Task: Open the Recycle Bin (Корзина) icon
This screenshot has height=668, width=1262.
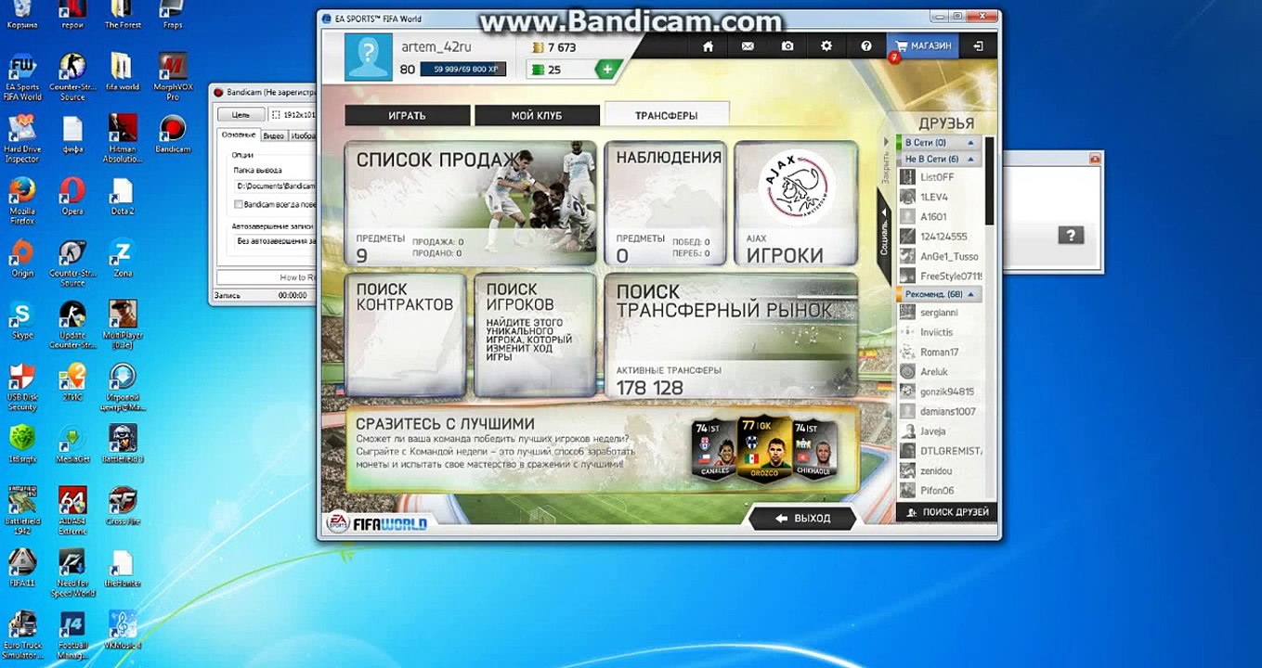Action: (22, 15)
